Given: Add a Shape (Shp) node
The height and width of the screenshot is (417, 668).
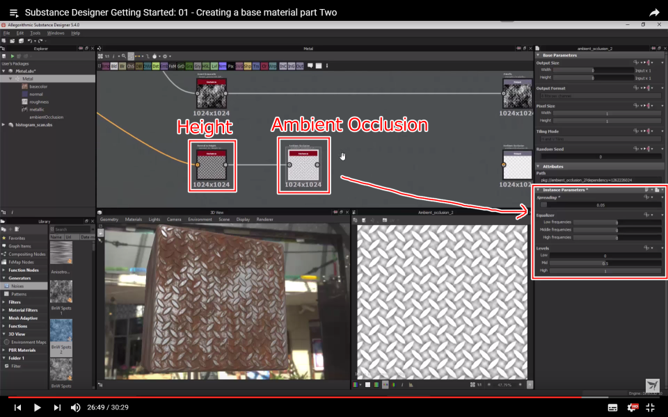Looking at the screenshot, I should 248,66.
